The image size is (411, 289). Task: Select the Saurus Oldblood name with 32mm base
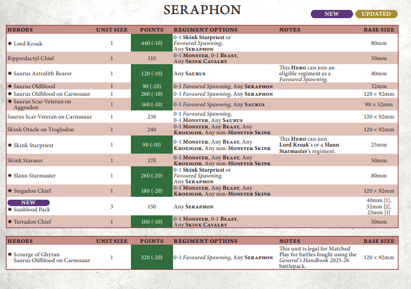pos(34,86)
